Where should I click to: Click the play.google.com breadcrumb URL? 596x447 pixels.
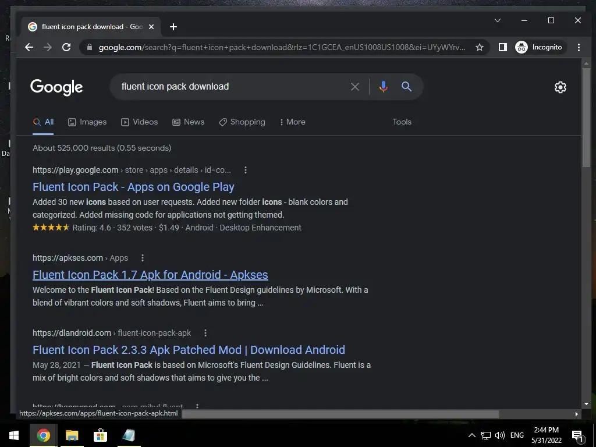pos(132,170)
